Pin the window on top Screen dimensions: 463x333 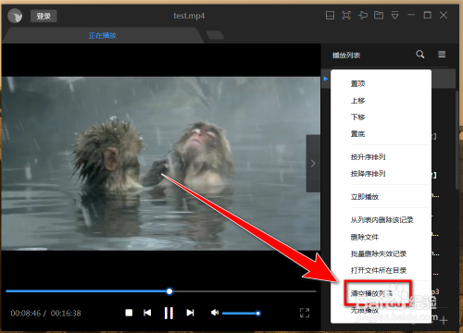click(362, 15)
